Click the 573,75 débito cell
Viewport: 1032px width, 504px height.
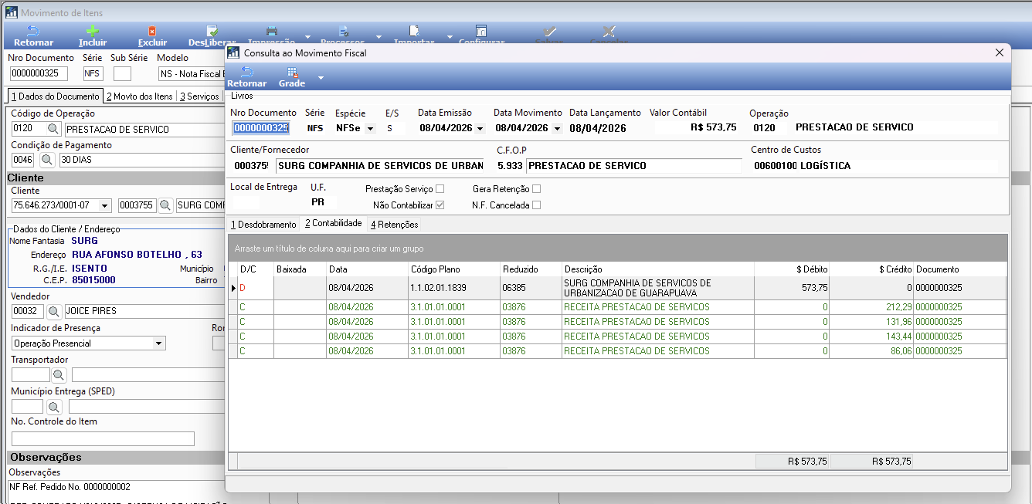coord(792,288)
